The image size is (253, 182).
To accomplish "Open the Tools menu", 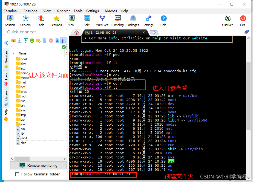I will (78, 11).
